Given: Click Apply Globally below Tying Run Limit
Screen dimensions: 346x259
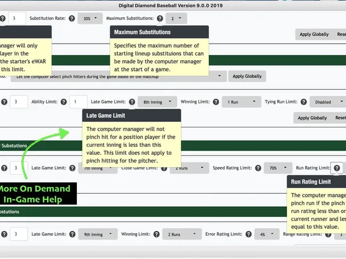Looking at the screenshot, I should tap(312, 118).
